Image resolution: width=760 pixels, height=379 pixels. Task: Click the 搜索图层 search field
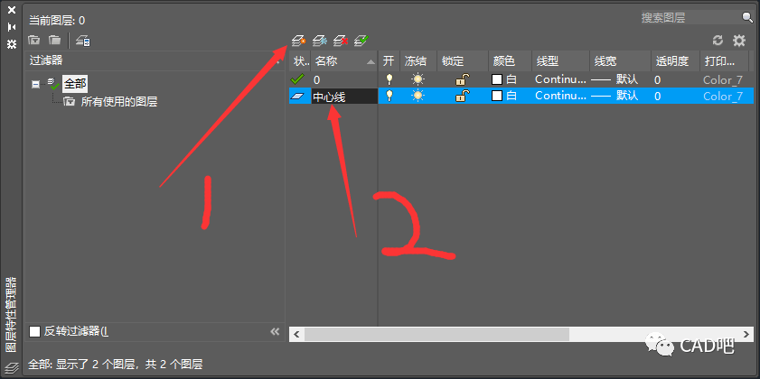(x=689, y=17)
